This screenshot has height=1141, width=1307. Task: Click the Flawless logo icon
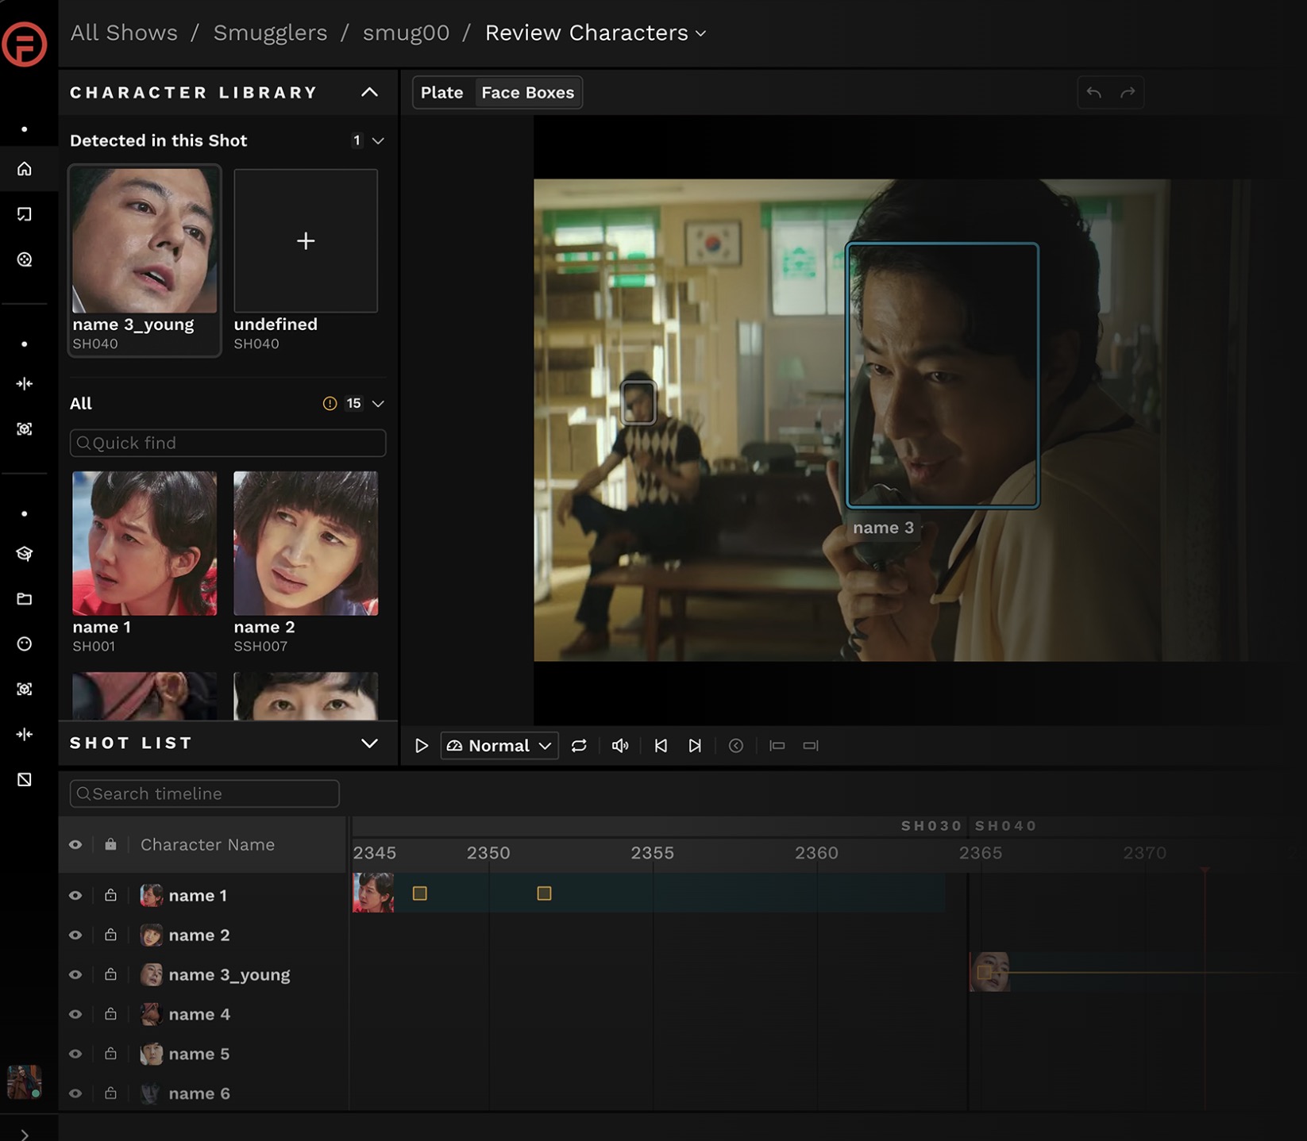tap(24, 45)
